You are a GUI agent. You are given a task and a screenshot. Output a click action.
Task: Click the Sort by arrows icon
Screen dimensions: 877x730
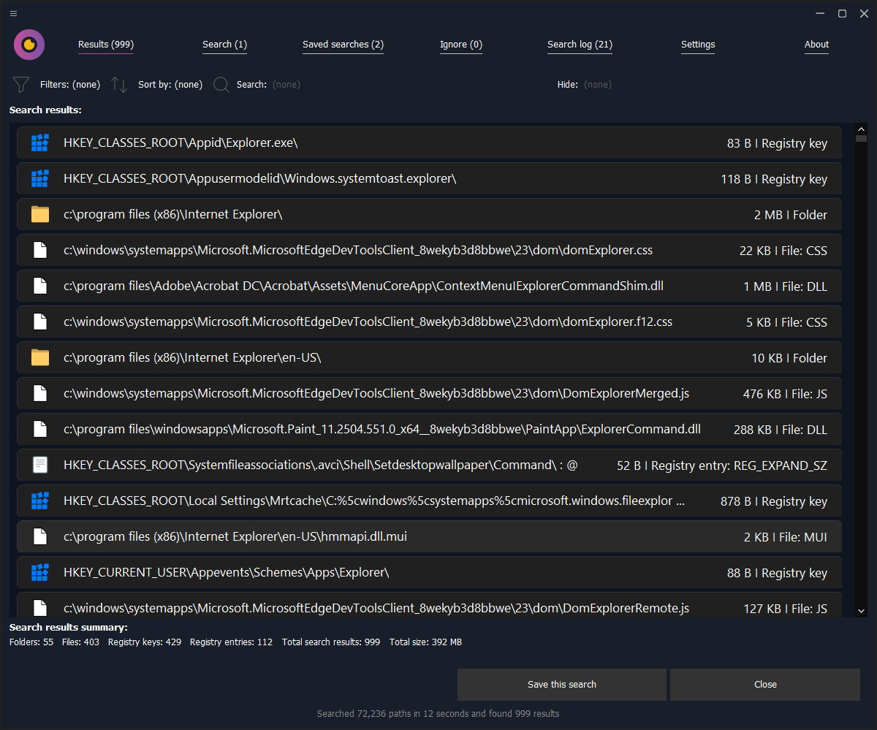[119, 85]
